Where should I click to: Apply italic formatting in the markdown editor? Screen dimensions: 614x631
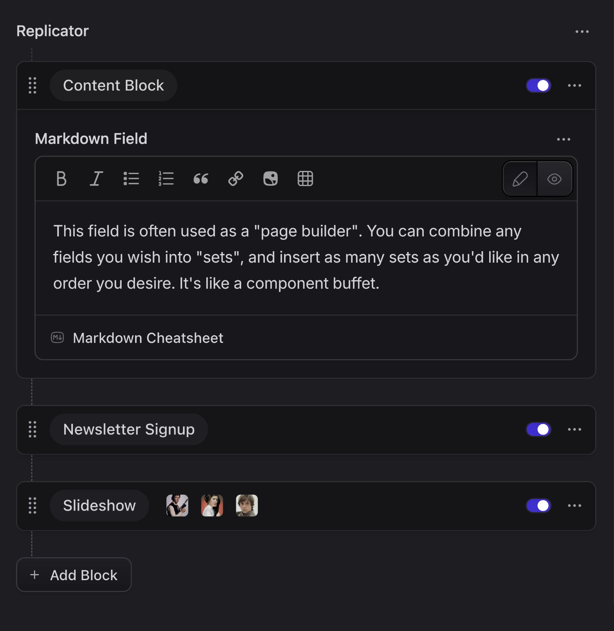point(96,179)
